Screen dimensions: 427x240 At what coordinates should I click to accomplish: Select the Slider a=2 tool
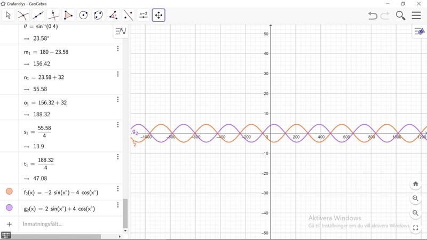point(143,15)
